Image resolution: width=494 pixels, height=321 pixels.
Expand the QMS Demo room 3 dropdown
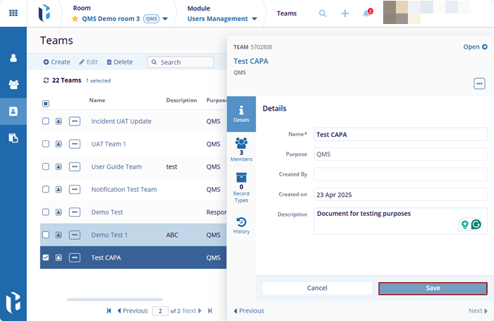[x=165, y=19]
